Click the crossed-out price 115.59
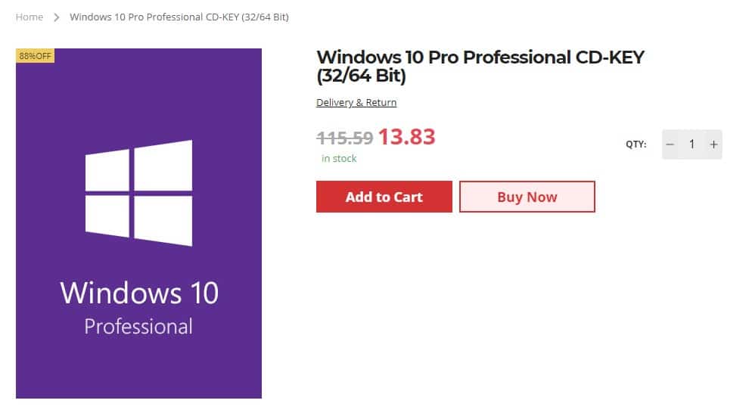The width and height of the screenshot is (746, 416). coord(344,138)
